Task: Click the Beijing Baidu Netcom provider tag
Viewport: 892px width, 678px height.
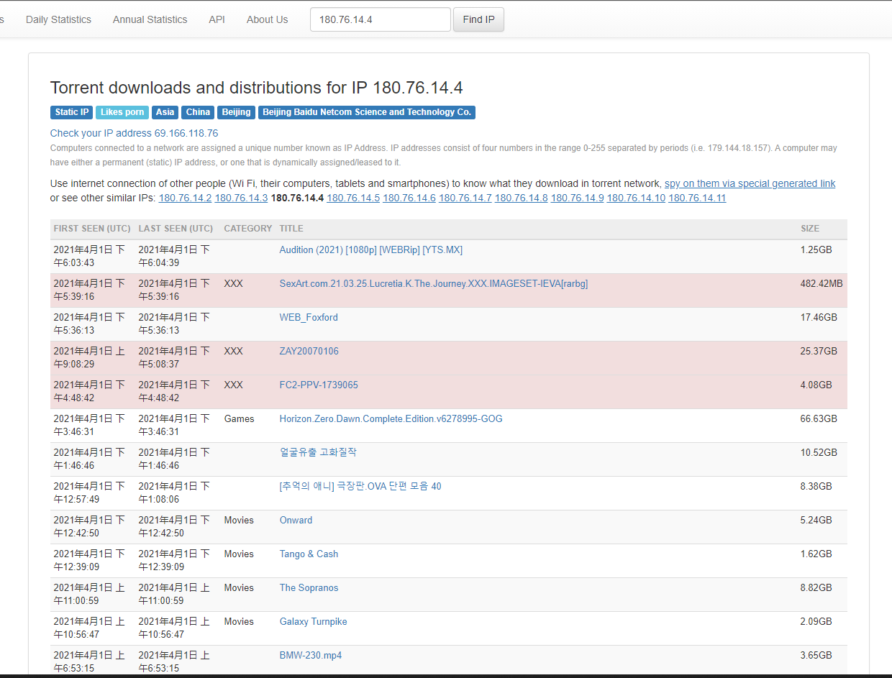Action: tap(366, 112)
